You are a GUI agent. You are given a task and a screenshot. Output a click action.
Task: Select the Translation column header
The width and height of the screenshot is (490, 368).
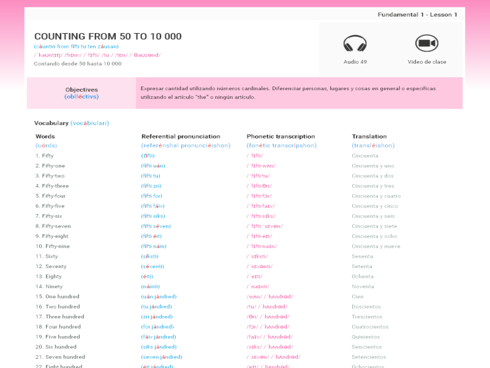coord(369,137)
